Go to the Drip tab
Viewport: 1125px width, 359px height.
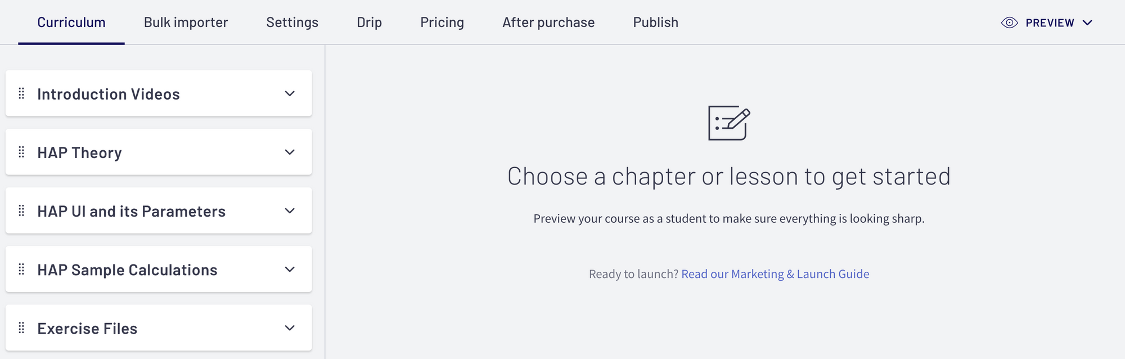tap(369, 23)
